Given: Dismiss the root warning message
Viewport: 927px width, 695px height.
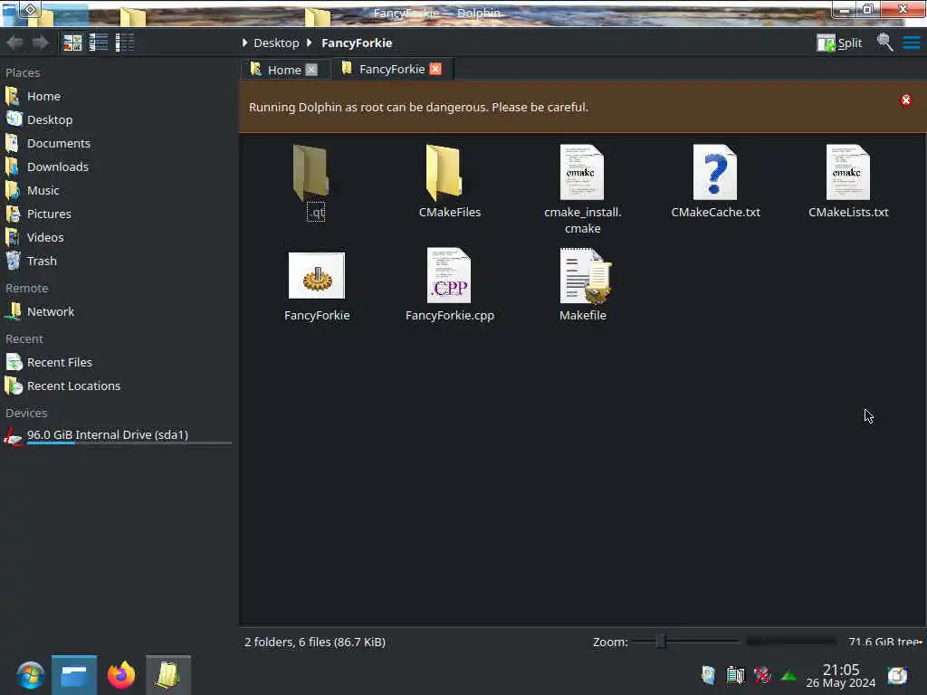Looking at the screenshot, I should tap(905, 100).
